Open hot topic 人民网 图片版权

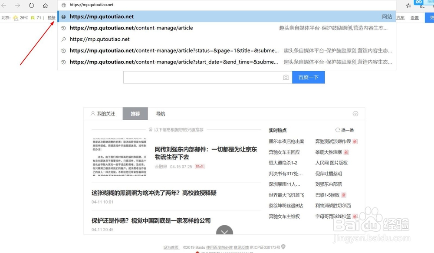click(331, 163)
